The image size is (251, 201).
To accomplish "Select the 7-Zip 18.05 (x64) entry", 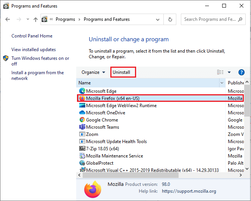I will click(x=102, y=149).
